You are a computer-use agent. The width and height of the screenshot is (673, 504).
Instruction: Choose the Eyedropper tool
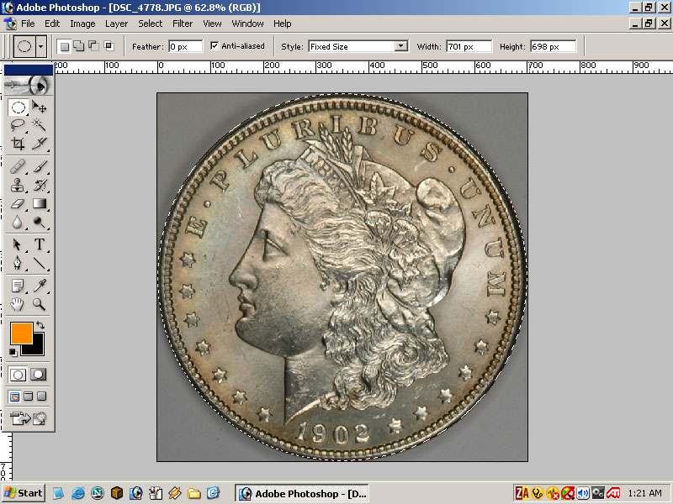[x=40, y=286]
